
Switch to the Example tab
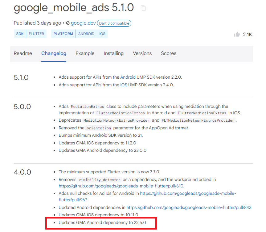[x=85, y=53]
